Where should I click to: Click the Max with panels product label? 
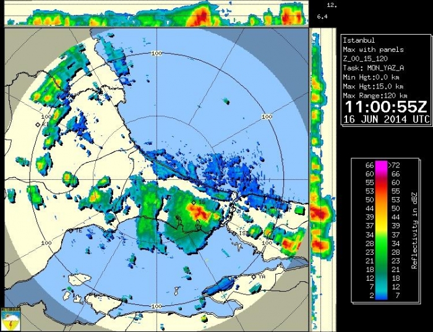[373, 49]
